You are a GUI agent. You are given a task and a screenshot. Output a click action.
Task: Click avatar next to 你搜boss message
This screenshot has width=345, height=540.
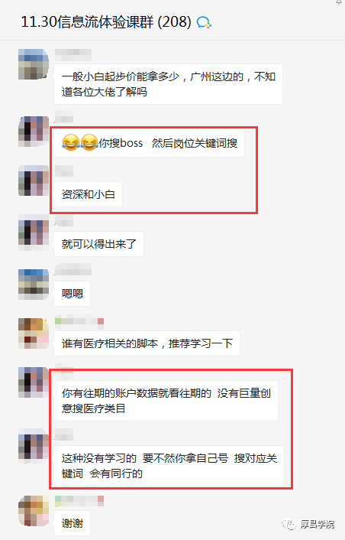coord(34,132)
